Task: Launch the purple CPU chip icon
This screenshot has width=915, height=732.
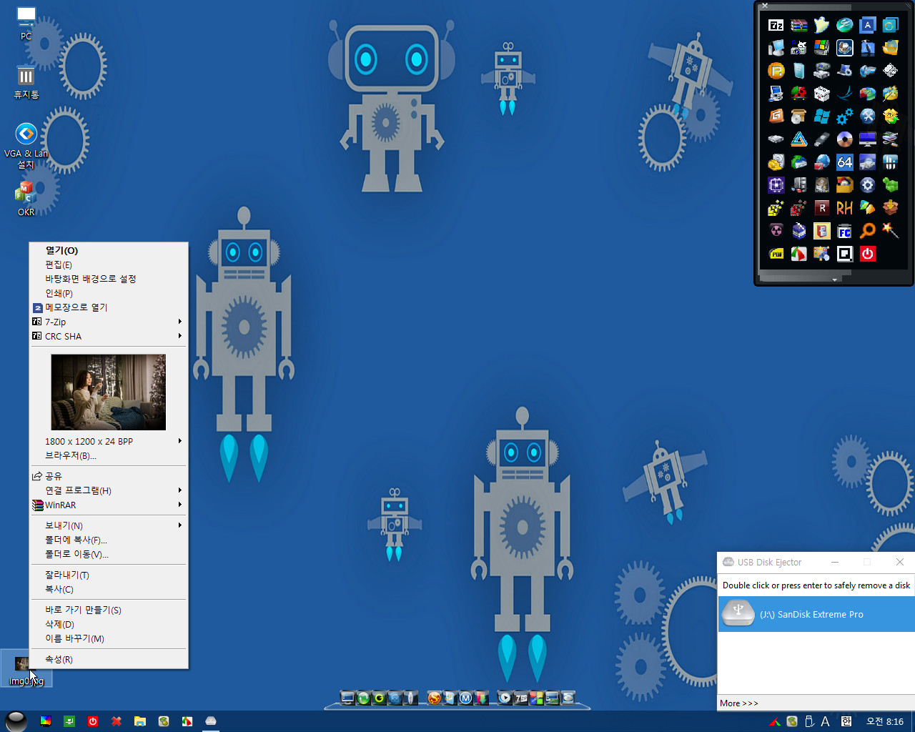Action: click(x=776, y=185)
